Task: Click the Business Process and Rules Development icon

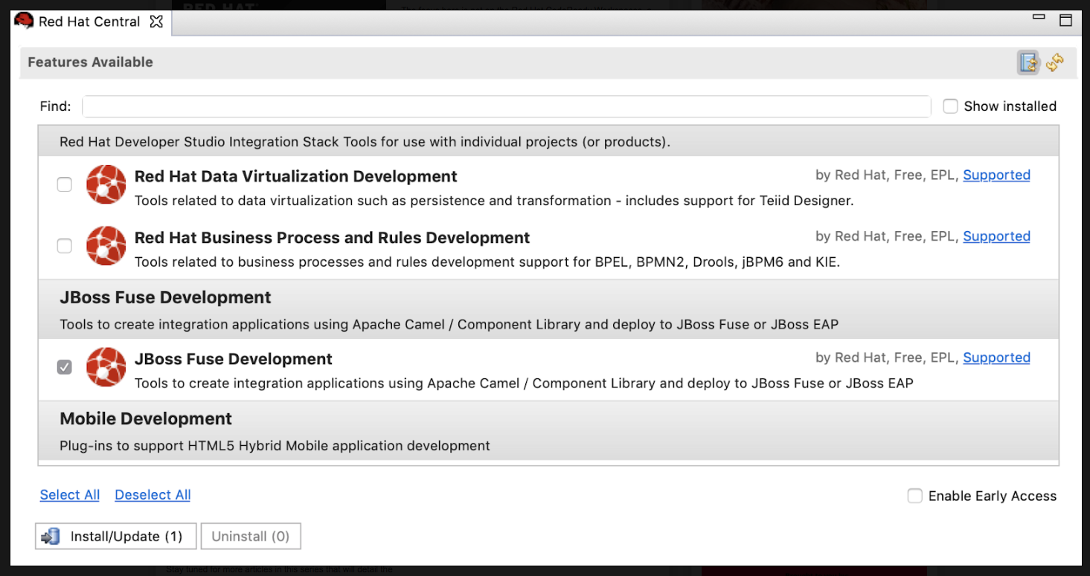Action: pos(106,245)
